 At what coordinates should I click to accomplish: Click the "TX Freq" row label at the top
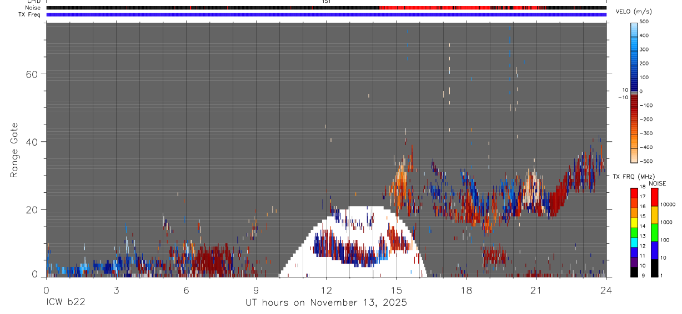point(31,14)
